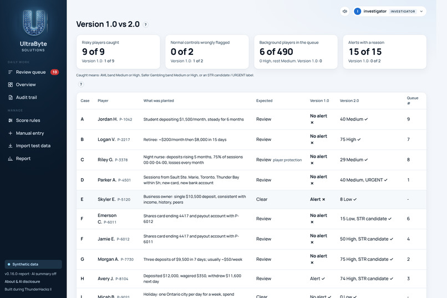Click the What was planted column header
447x298 pixels.
[x=159, y=100]
